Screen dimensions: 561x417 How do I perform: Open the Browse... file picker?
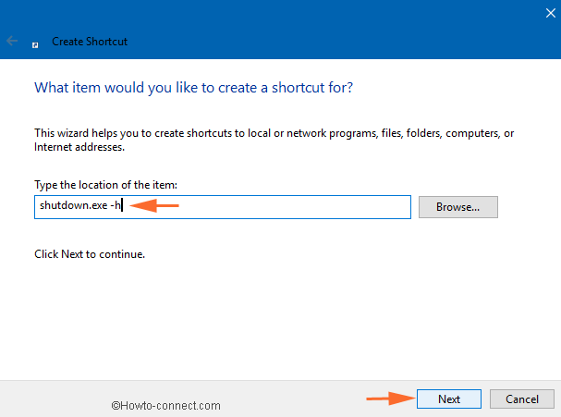tap(458, 207)
